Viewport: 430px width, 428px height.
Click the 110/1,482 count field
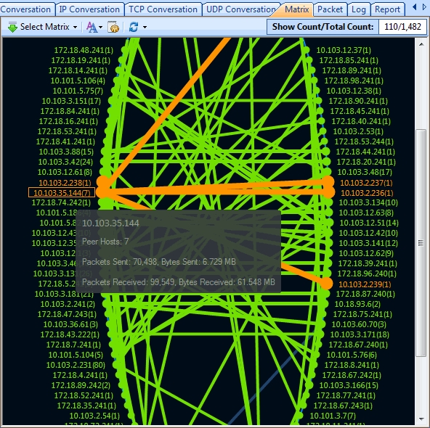(402, 27)
